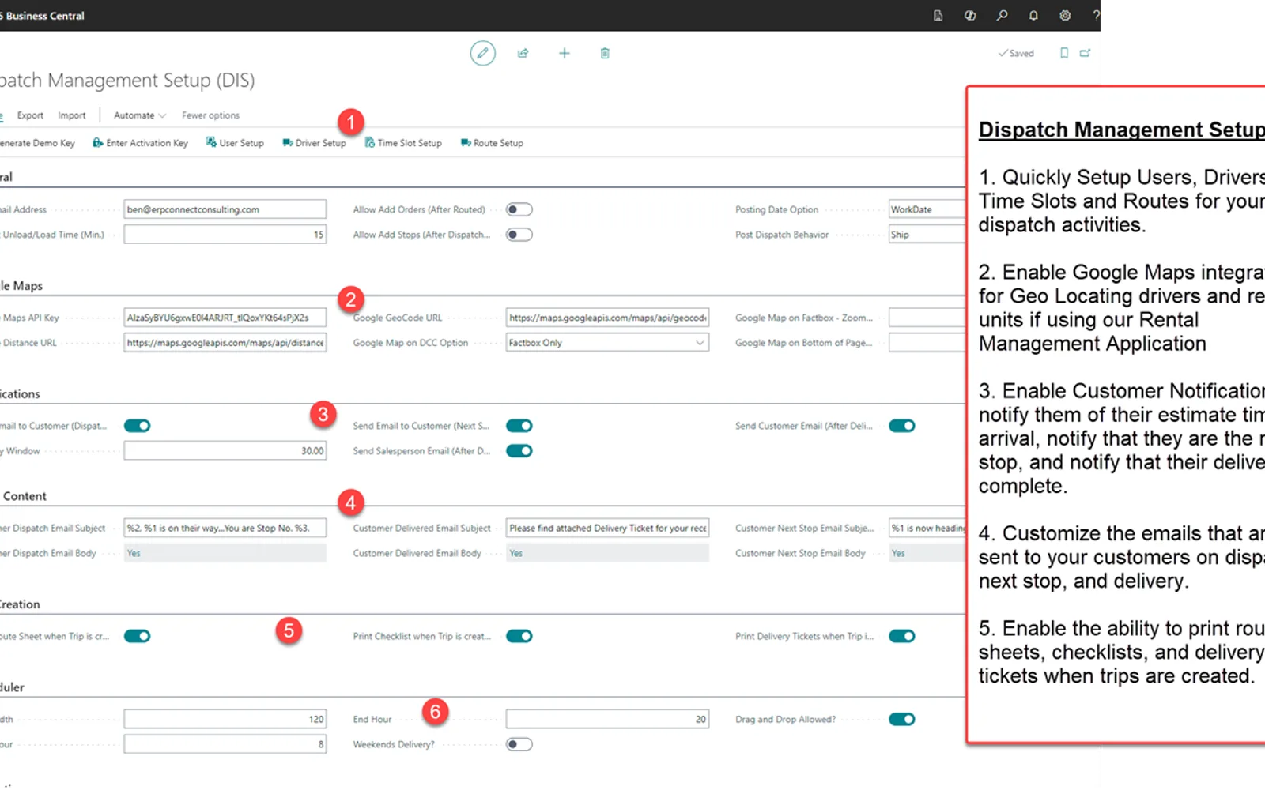The image size is (1265, 790).
Task: Open the notifications bell icon
Action: click(1033, 15)
